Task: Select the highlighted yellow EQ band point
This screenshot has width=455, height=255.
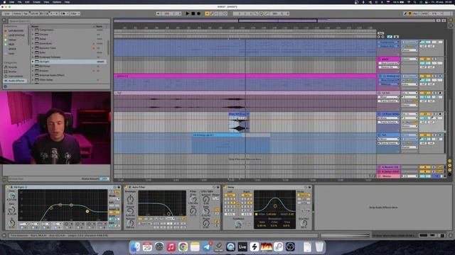Action: coord(87,211)
